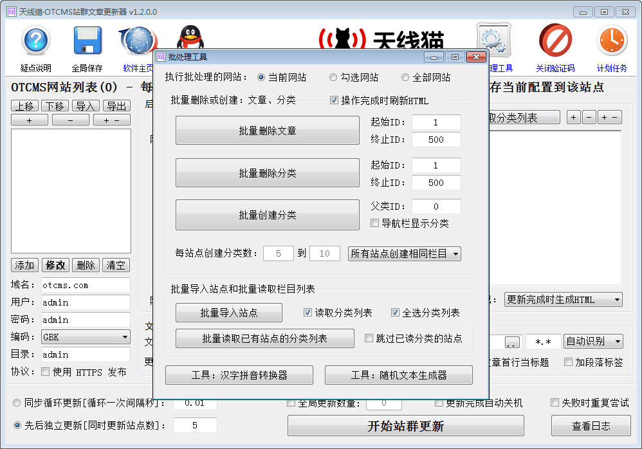Click the 用户 input field
The width and height of the screenshot is (642, 449).
(86, 302)
